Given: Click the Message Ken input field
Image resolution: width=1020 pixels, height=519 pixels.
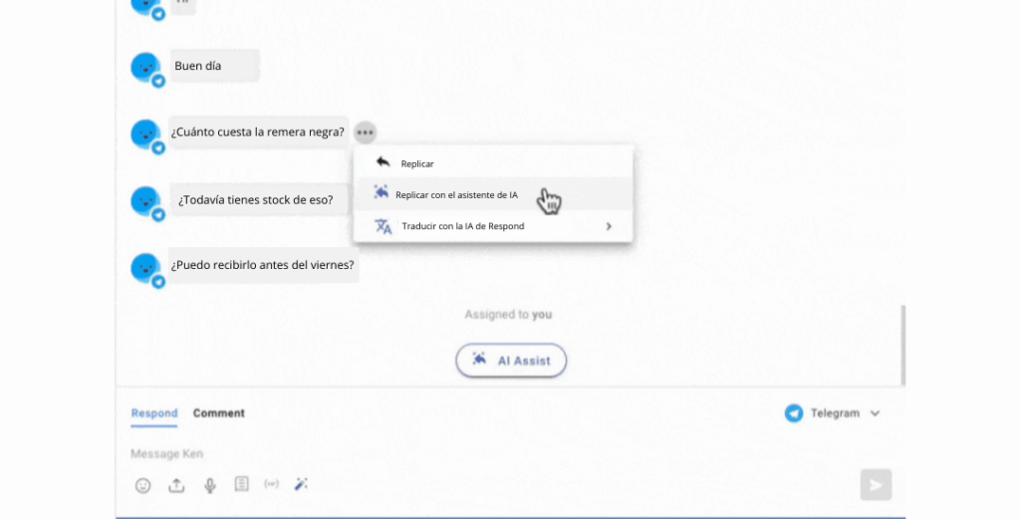Looking at the screenshot, I should (x=448, y=454).
